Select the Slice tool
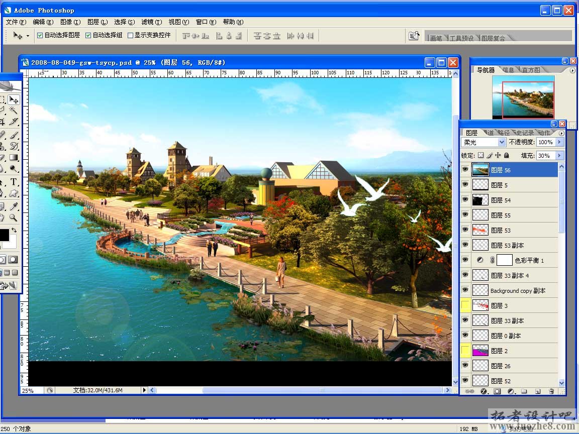The height and width of the screenshot is (434, 579). click(x=14, y=122)
